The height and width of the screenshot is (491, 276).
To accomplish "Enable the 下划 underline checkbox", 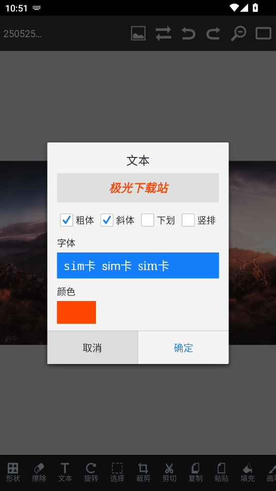I will click(x=148, y=220).
